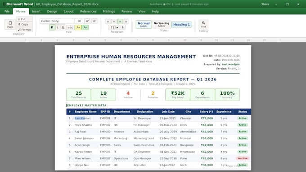This screenshot has width=306, height=172.
Task: Open the Layout tab
Action: pyautogui.click(x=69, y=11)
